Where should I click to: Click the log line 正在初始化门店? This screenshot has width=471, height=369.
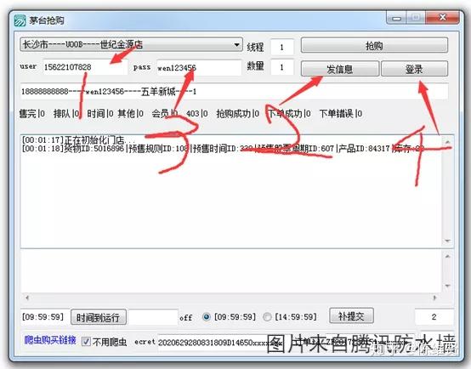[79, 139]
